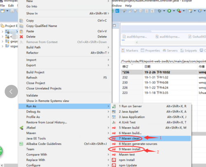The width and height of the screenshot is (206, 167).
Task: Select Debug As menu entry
Action: pyautogui.click(x=65, y=112)
